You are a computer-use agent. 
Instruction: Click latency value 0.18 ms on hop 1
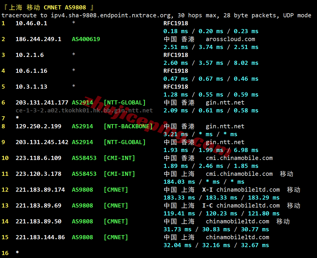[x=176, y=31]
